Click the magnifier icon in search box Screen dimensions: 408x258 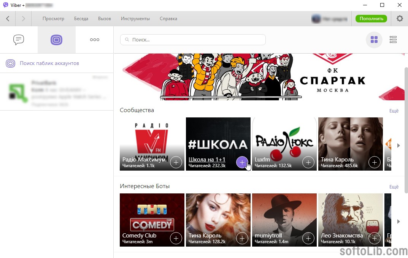point(127,40)
